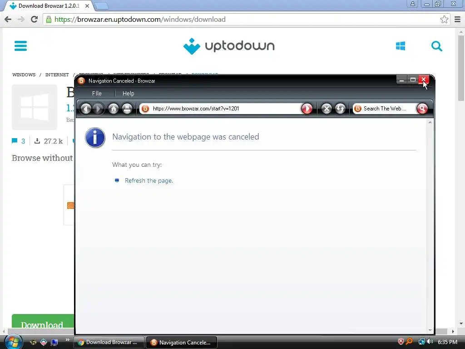Select the Download Browzar 1.2.0.1 tab

pos(48,5)
